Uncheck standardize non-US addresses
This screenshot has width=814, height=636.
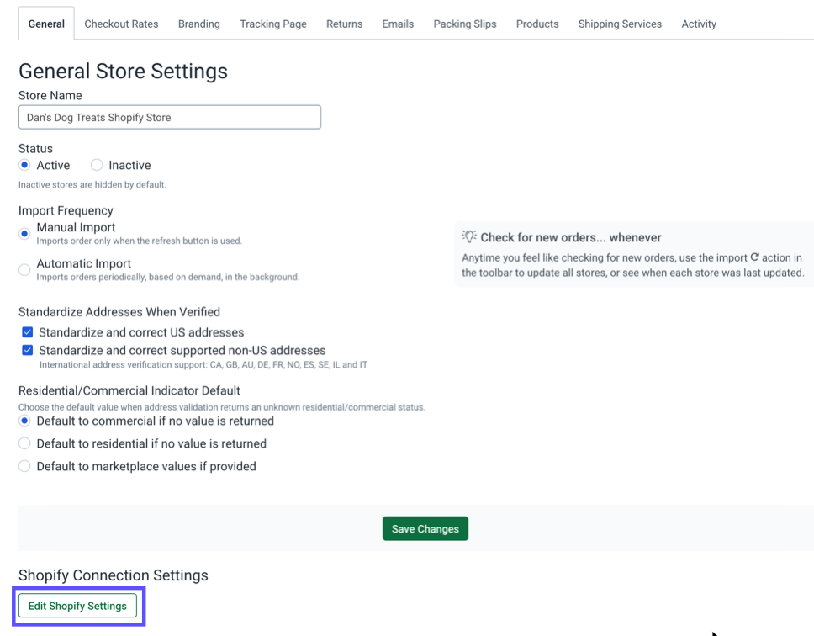point(26,350)
